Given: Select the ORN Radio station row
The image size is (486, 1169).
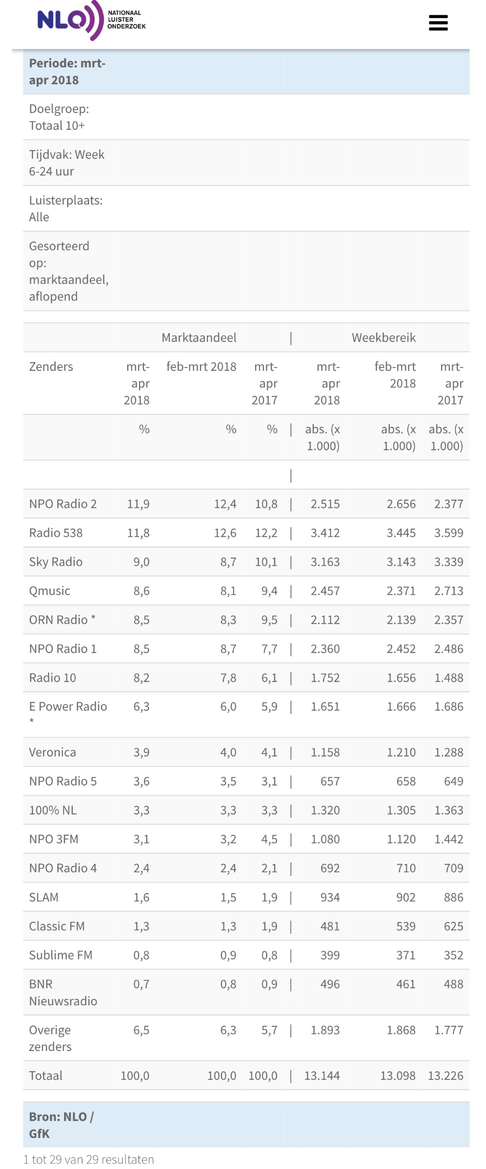Looking at the screenshot, I should (x=246, y=620).
